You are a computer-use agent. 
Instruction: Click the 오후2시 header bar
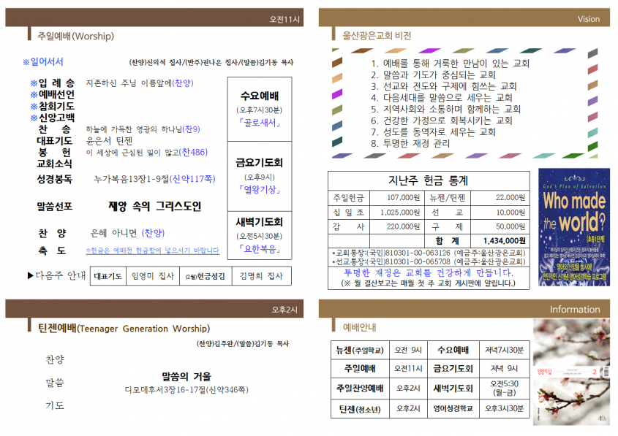point(154,309)
